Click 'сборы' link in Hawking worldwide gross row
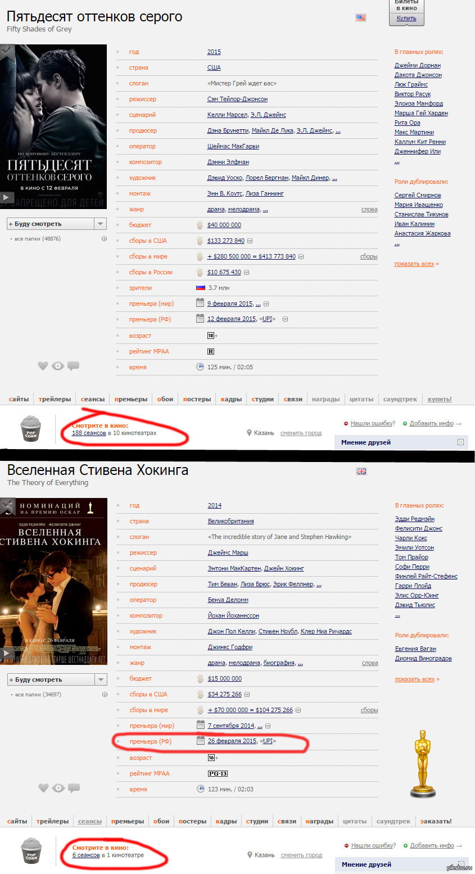 point(369,710)
